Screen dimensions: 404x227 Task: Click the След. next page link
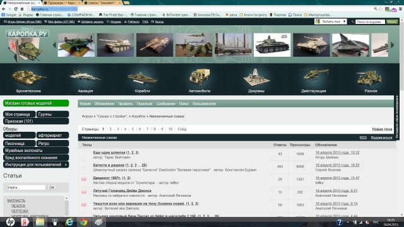[x=182, y=129]
